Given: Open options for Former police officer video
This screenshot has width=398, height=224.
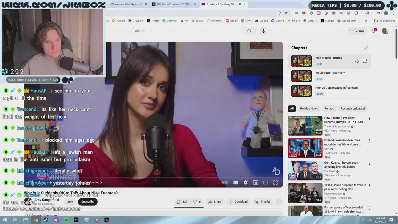Looking at the screenshot, I should pos(369,208).
